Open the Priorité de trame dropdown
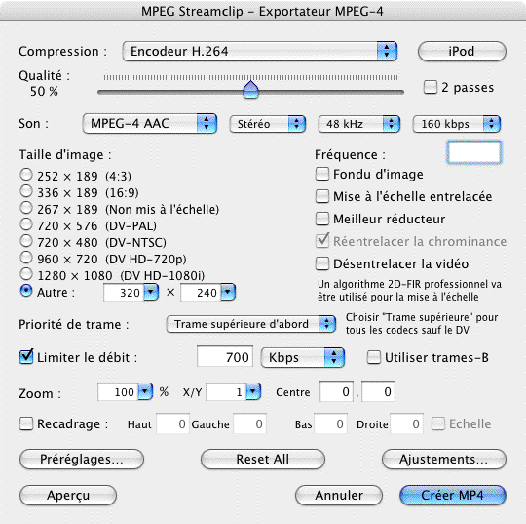This screenshot has height=524, width=526. click(x=251, y=324)
